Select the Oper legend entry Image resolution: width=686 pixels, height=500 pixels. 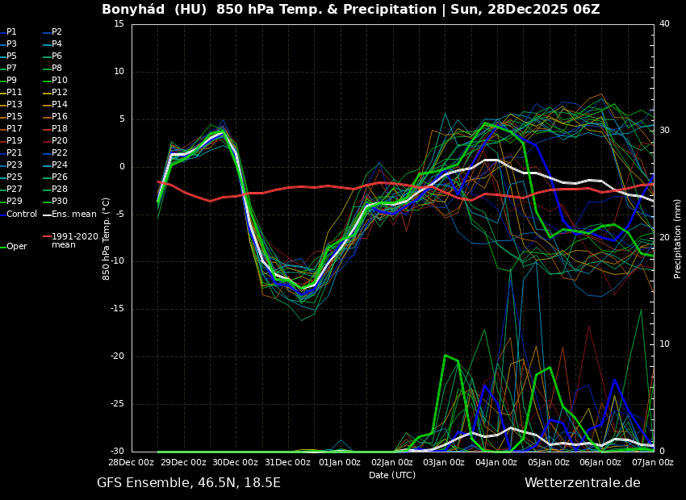click(16, 247)
